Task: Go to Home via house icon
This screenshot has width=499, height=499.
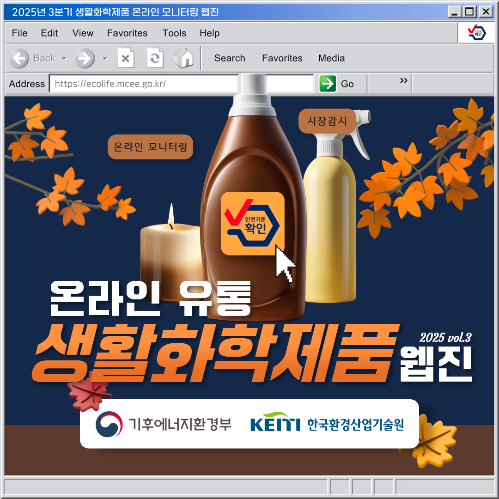Action: point(184,59)
